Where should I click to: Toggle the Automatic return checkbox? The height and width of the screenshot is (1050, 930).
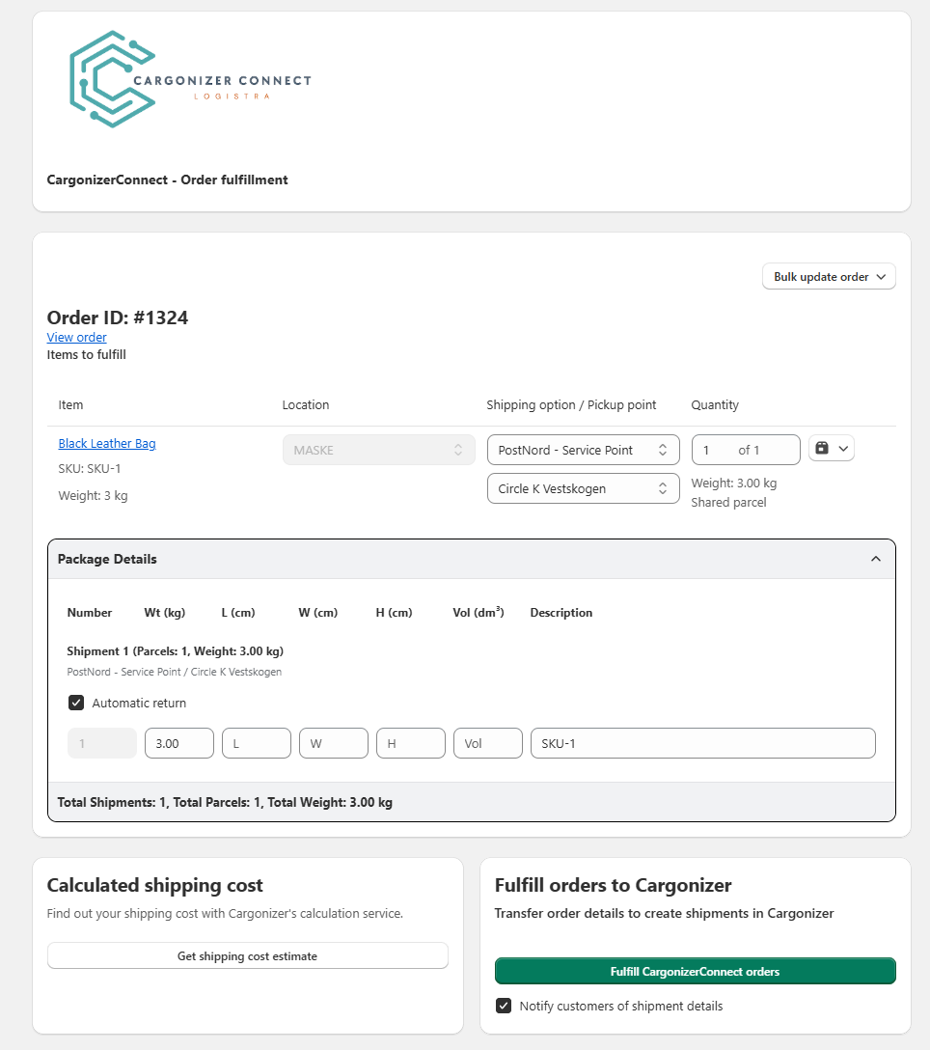(76, 703)
